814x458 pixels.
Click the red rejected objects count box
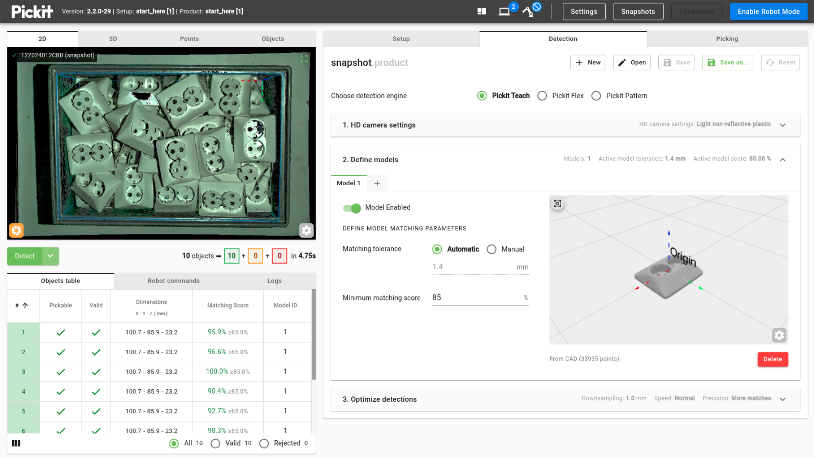coord(279,256)
